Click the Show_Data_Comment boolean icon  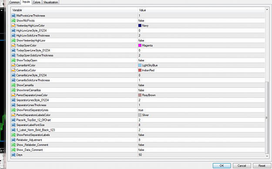click(13, 150)
